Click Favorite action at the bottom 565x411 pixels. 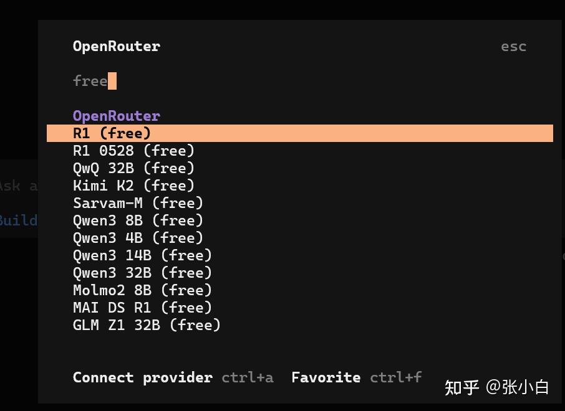[x=326, y=377]
